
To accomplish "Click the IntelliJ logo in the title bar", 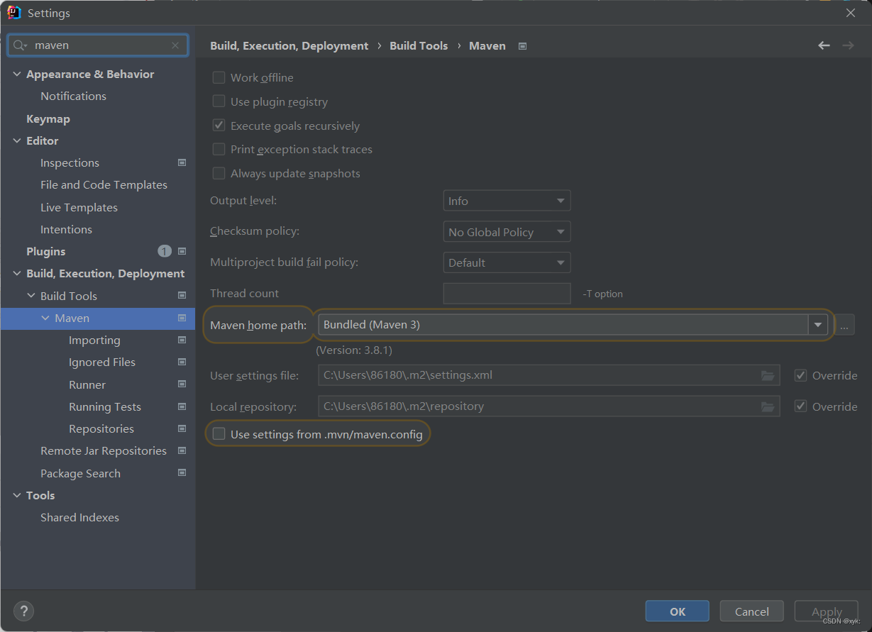I will pos(13,12).
